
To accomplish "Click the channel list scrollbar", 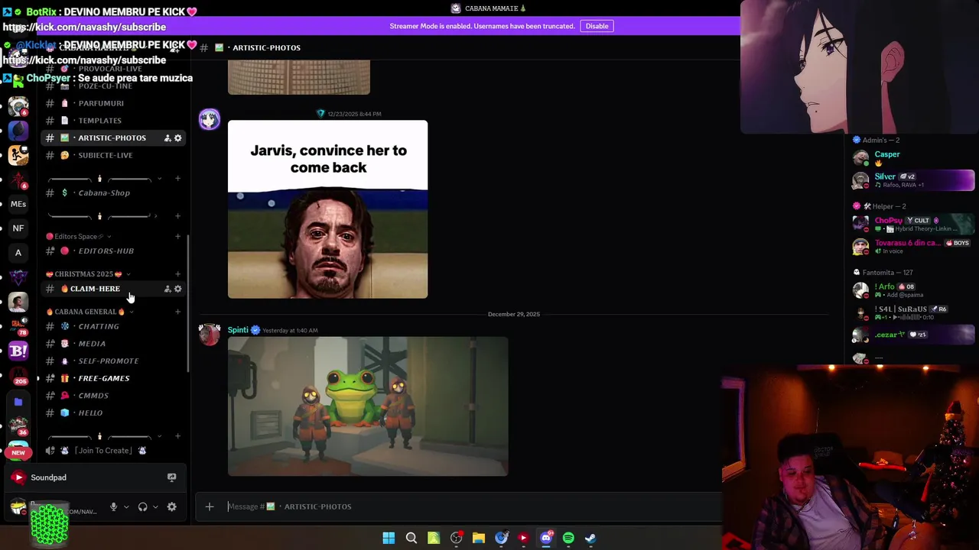I will coord(188,303).
